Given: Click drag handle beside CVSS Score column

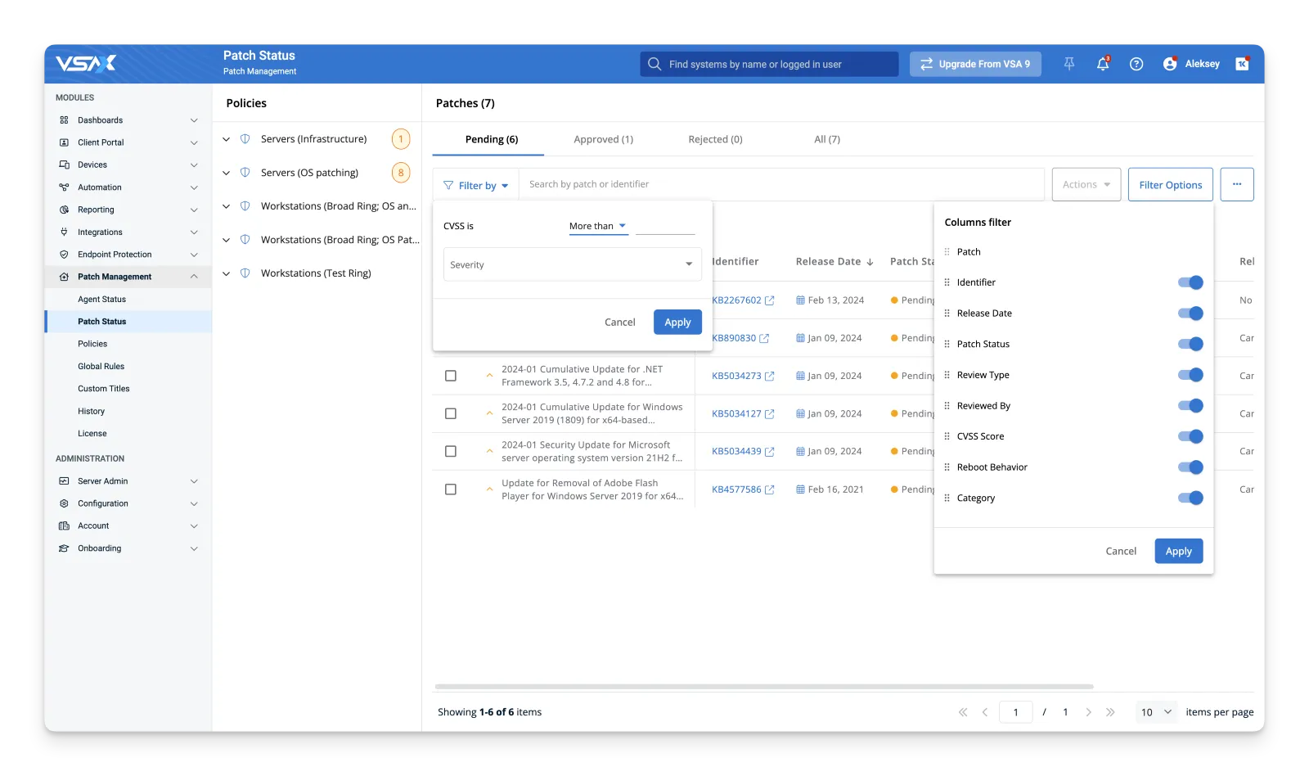Looking at the screenshot, I should (x=947, y=436).
